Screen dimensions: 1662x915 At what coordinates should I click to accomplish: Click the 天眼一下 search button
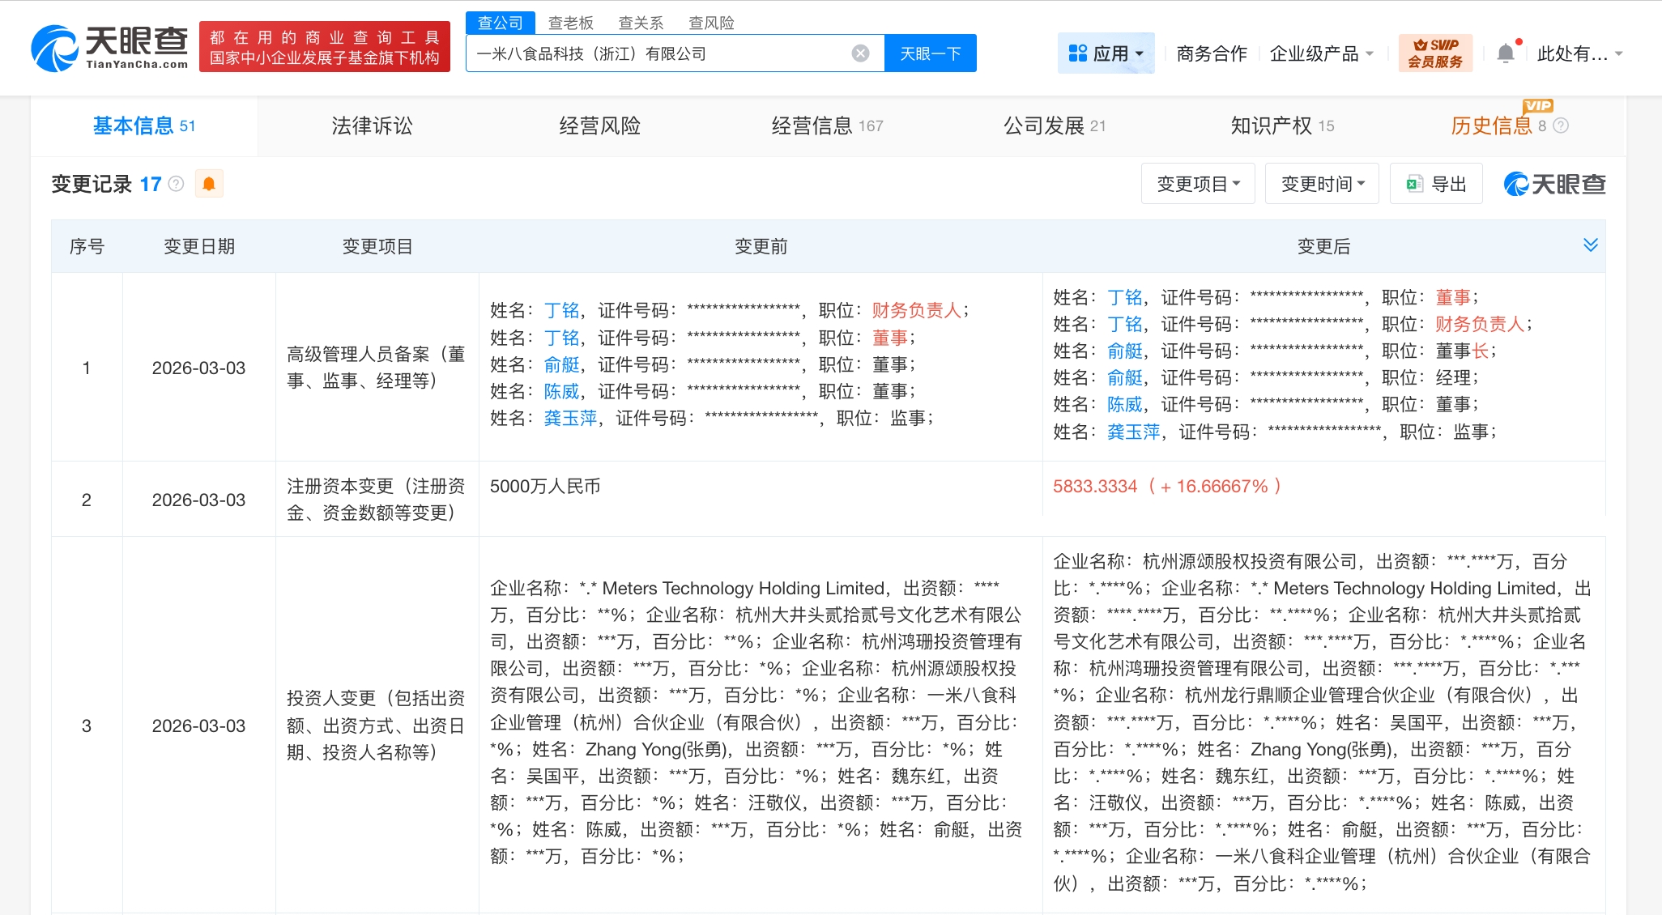930,53
